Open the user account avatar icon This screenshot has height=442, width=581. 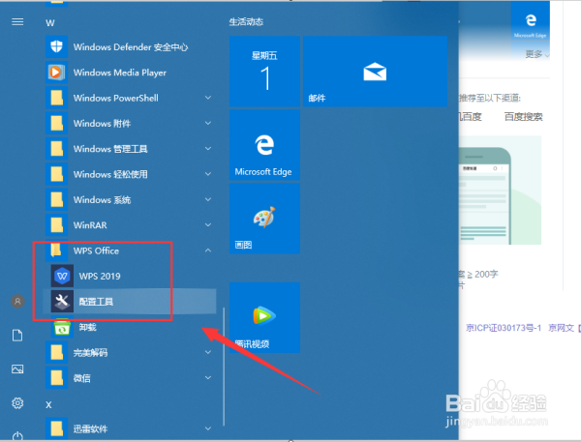[17, 302]
